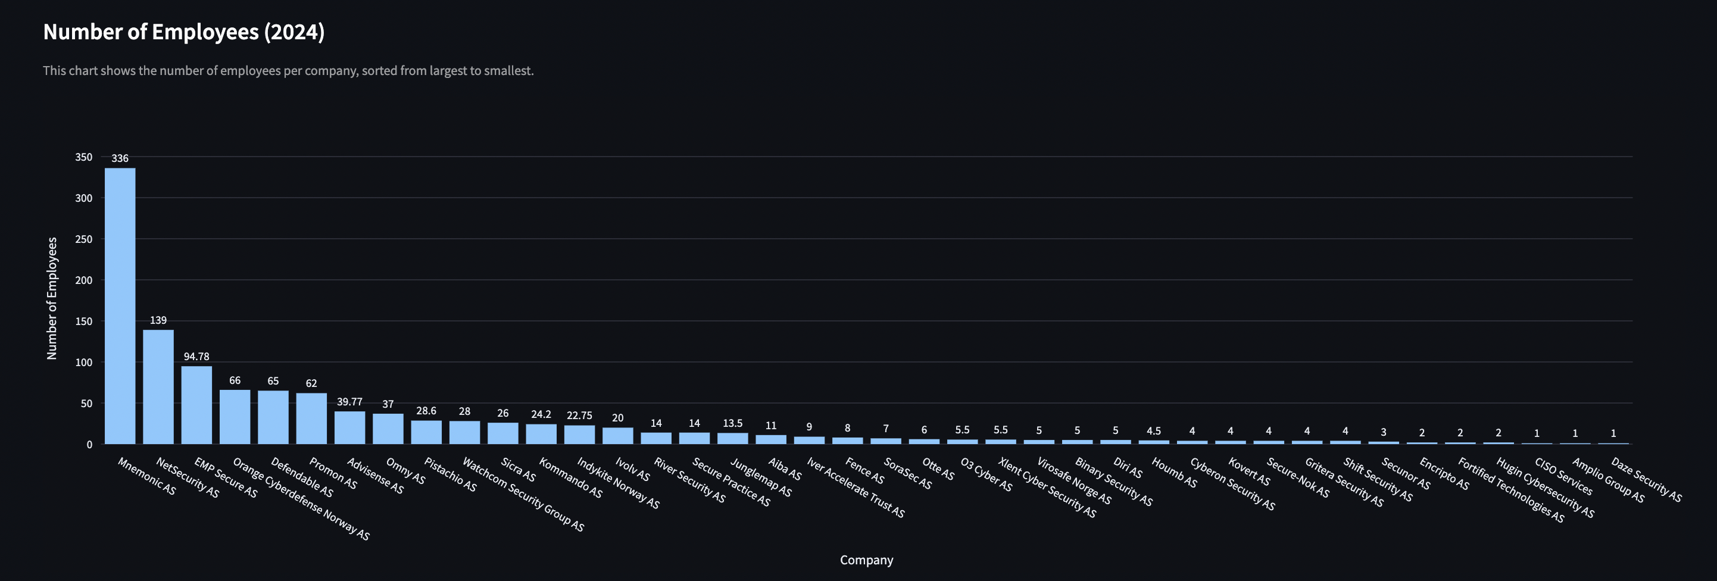Click the 'Fortified Technologies AS' axis label
1717x581 pixels.
click(x=1510, y=490)
